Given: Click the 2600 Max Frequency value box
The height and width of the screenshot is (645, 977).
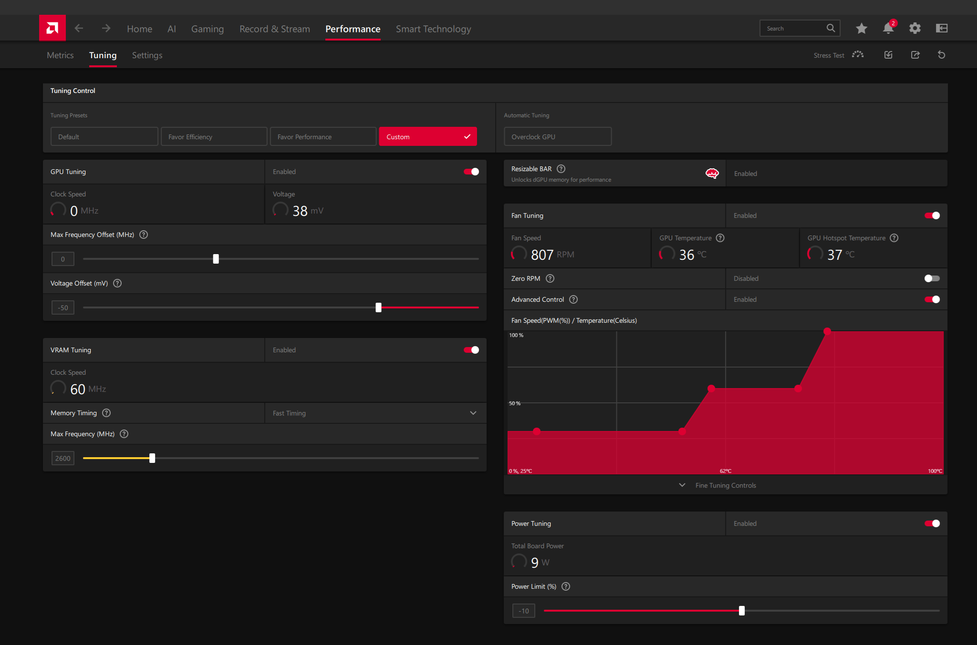Looking at the screenshot, I should pos(62,458).
